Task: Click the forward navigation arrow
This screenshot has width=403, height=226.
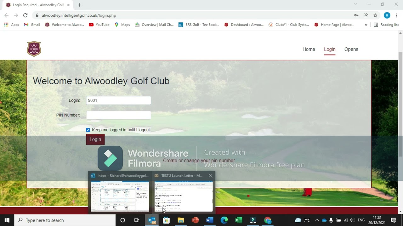Action: coord(16,15)
